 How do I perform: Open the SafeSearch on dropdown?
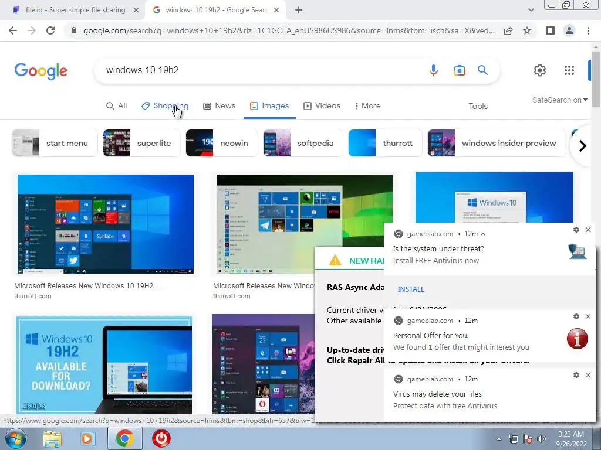[559, 100]
